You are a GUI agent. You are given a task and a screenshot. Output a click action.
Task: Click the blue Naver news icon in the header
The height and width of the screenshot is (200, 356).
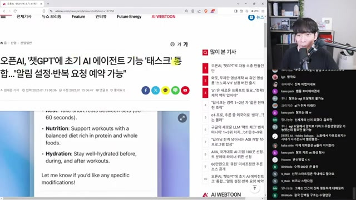(x=251, y=17)
